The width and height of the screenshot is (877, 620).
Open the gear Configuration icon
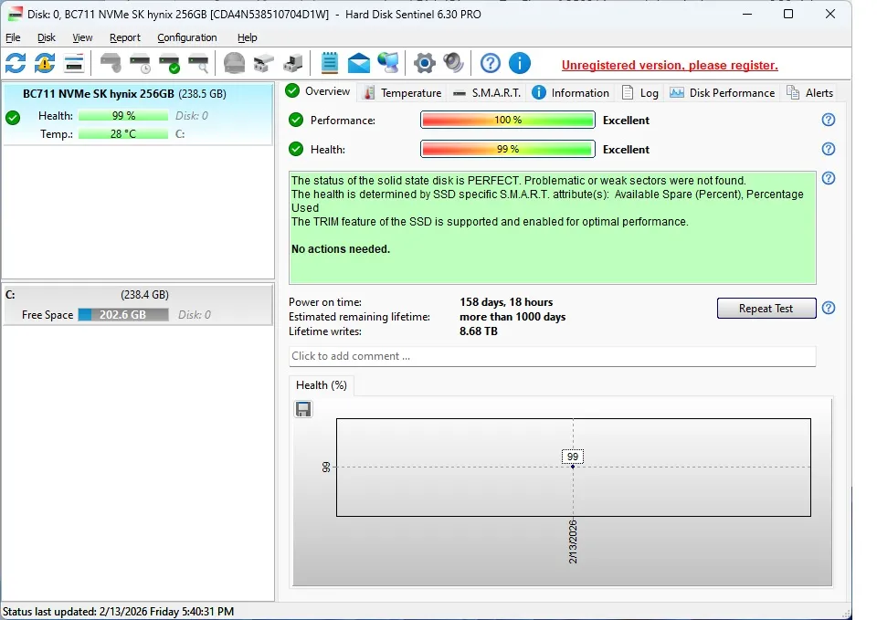tap(424, 63)
